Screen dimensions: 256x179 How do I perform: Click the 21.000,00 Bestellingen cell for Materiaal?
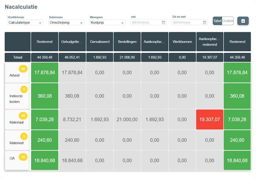127,119
